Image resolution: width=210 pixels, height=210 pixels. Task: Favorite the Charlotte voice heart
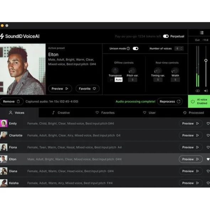(x=208, y=135)
